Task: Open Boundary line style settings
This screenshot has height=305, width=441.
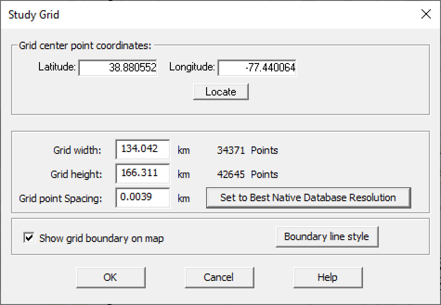Action: coord(326,237)
